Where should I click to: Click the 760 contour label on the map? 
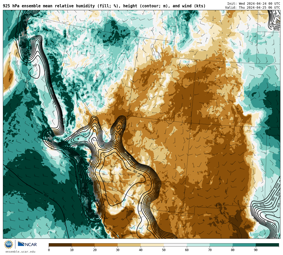coord(135,171)
